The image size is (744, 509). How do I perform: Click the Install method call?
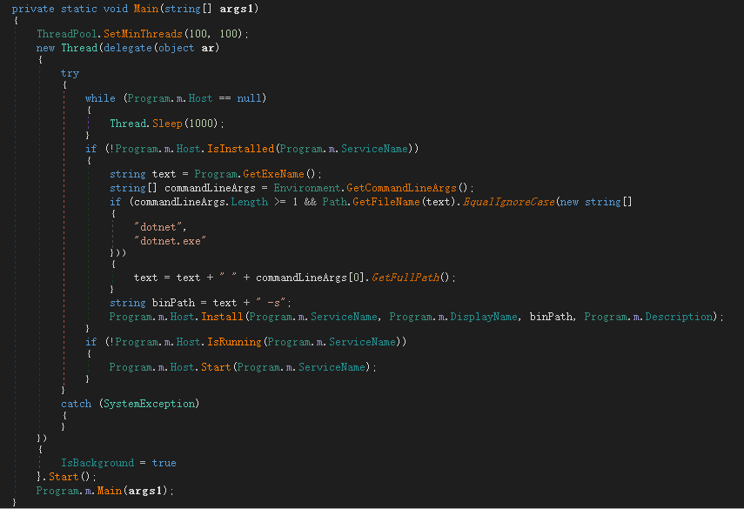point(222,317)
